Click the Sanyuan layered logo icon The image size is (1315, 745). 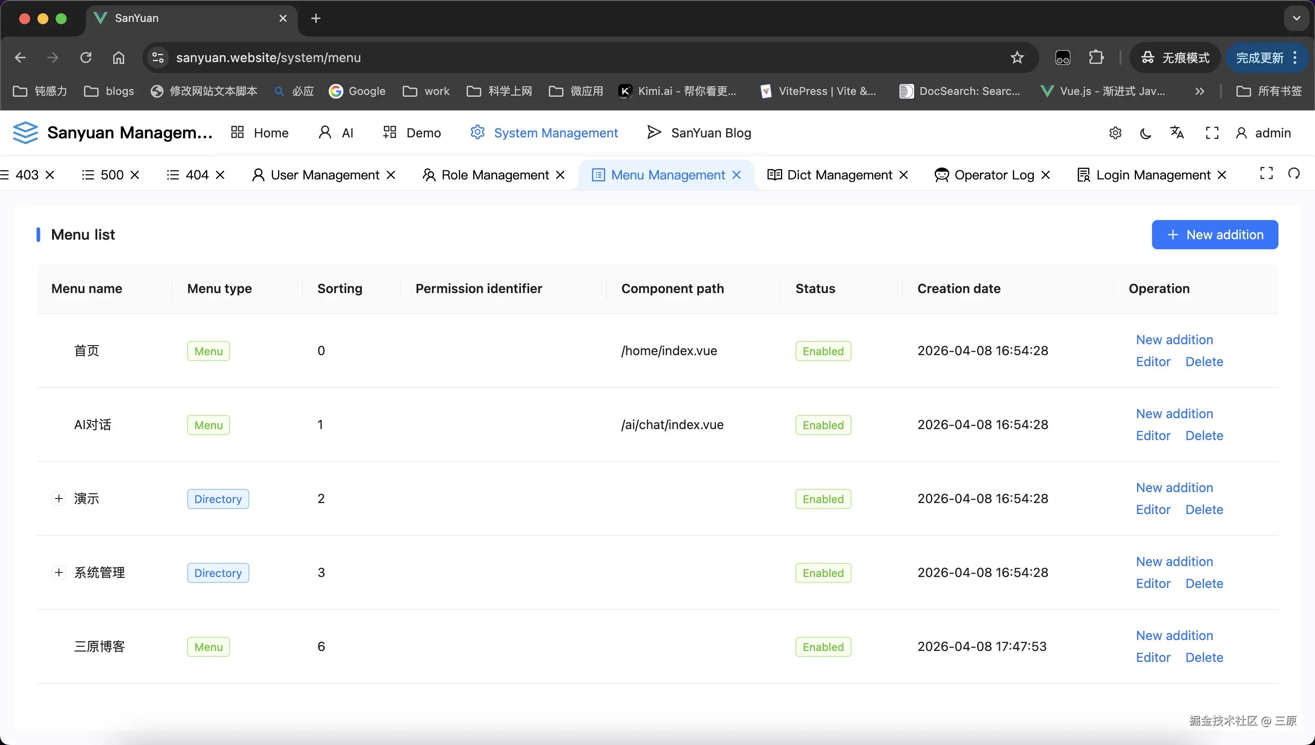click(25, 132)
